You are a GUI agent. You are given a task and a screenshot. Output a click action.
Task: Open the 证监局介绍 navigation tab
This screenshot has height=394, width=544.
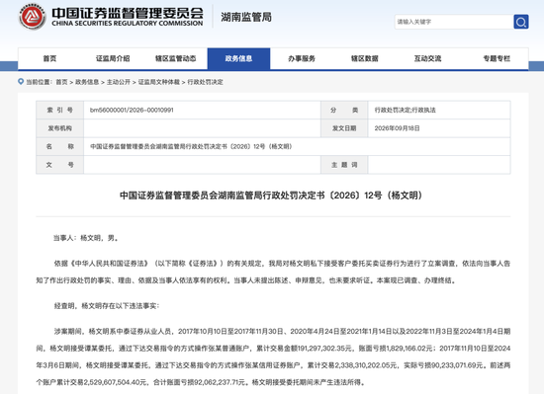(113, 58)
